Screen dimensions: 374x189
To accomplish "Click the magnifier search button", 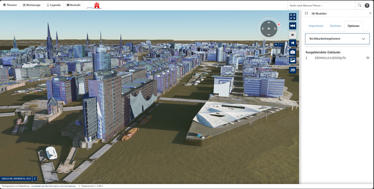I will click(x=360, y=5).
